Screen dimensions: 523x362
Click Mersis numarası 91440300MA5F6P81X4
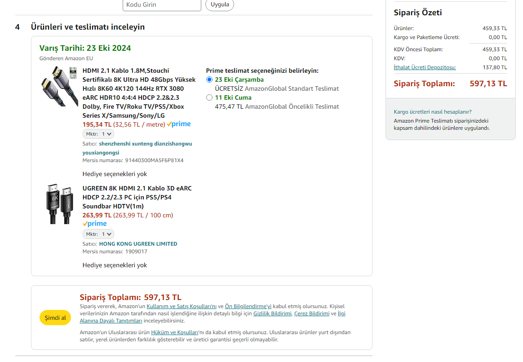point(133,161)
